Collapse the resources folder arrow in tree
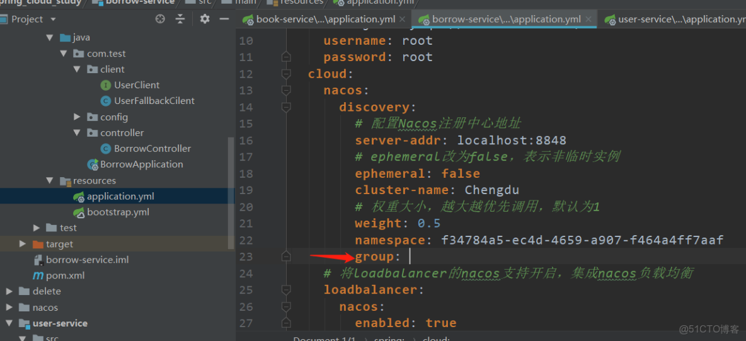The height and width of the screenshot is (341, 746). 50,181
